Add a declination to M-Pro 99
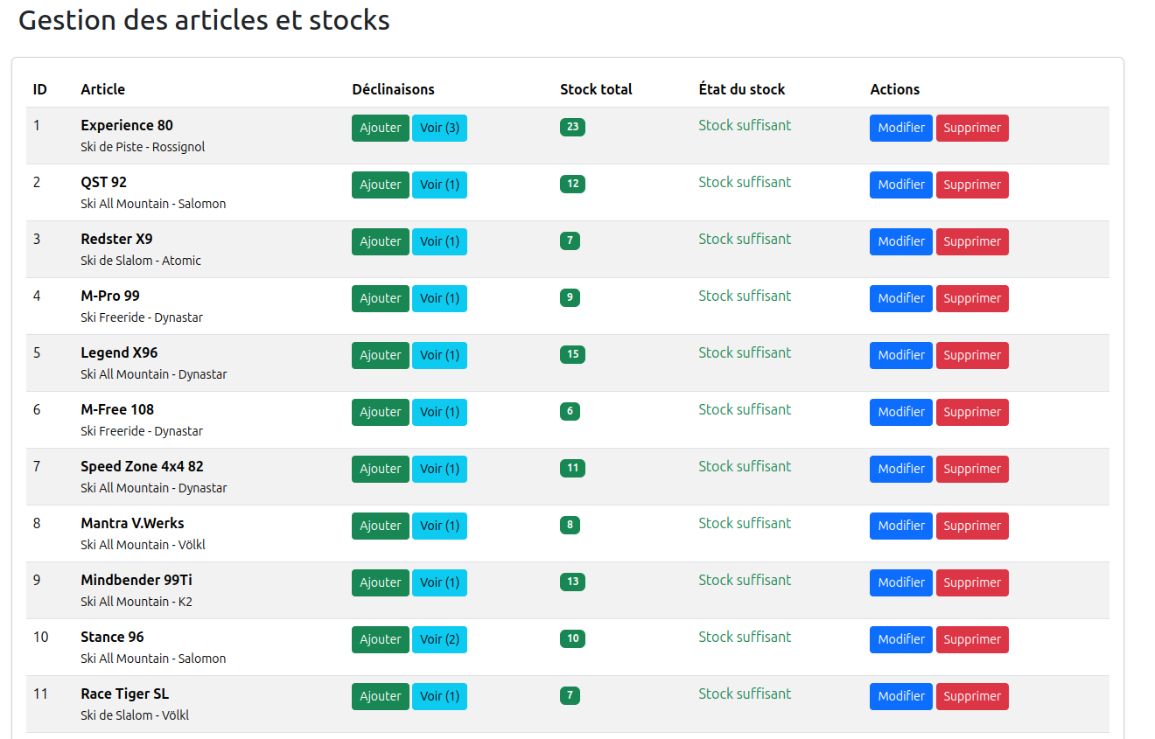 [380, 298]
